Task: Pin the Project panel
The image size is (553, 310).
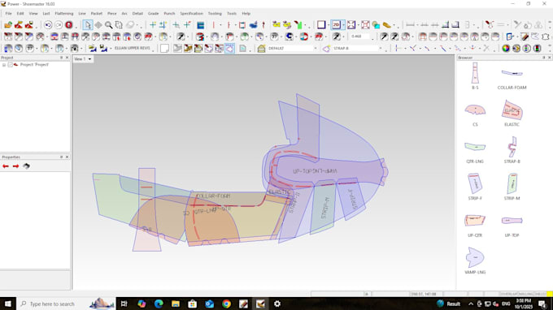Action: [61, 58]
